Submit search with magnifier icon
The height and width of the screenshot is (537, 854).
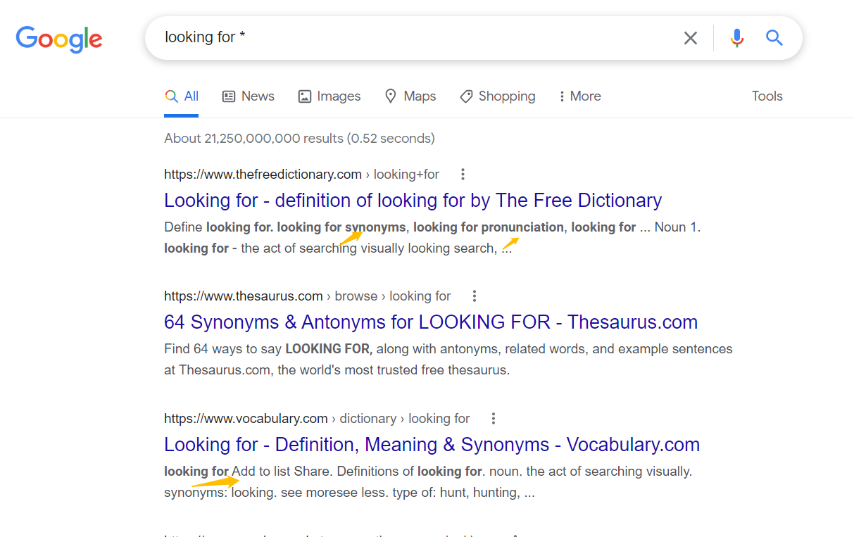click(774, 38)
